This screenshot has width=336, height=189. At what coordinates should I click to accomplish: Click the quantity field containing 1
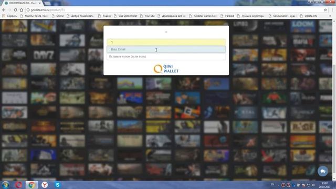(166, 42)
